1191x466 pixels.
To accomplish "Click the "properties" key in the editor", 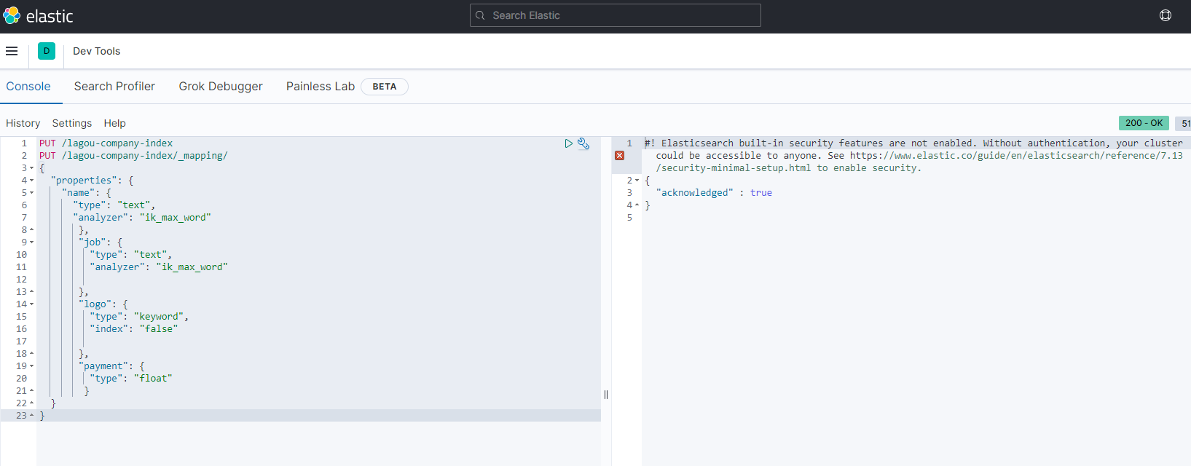I will coord(84,181).
